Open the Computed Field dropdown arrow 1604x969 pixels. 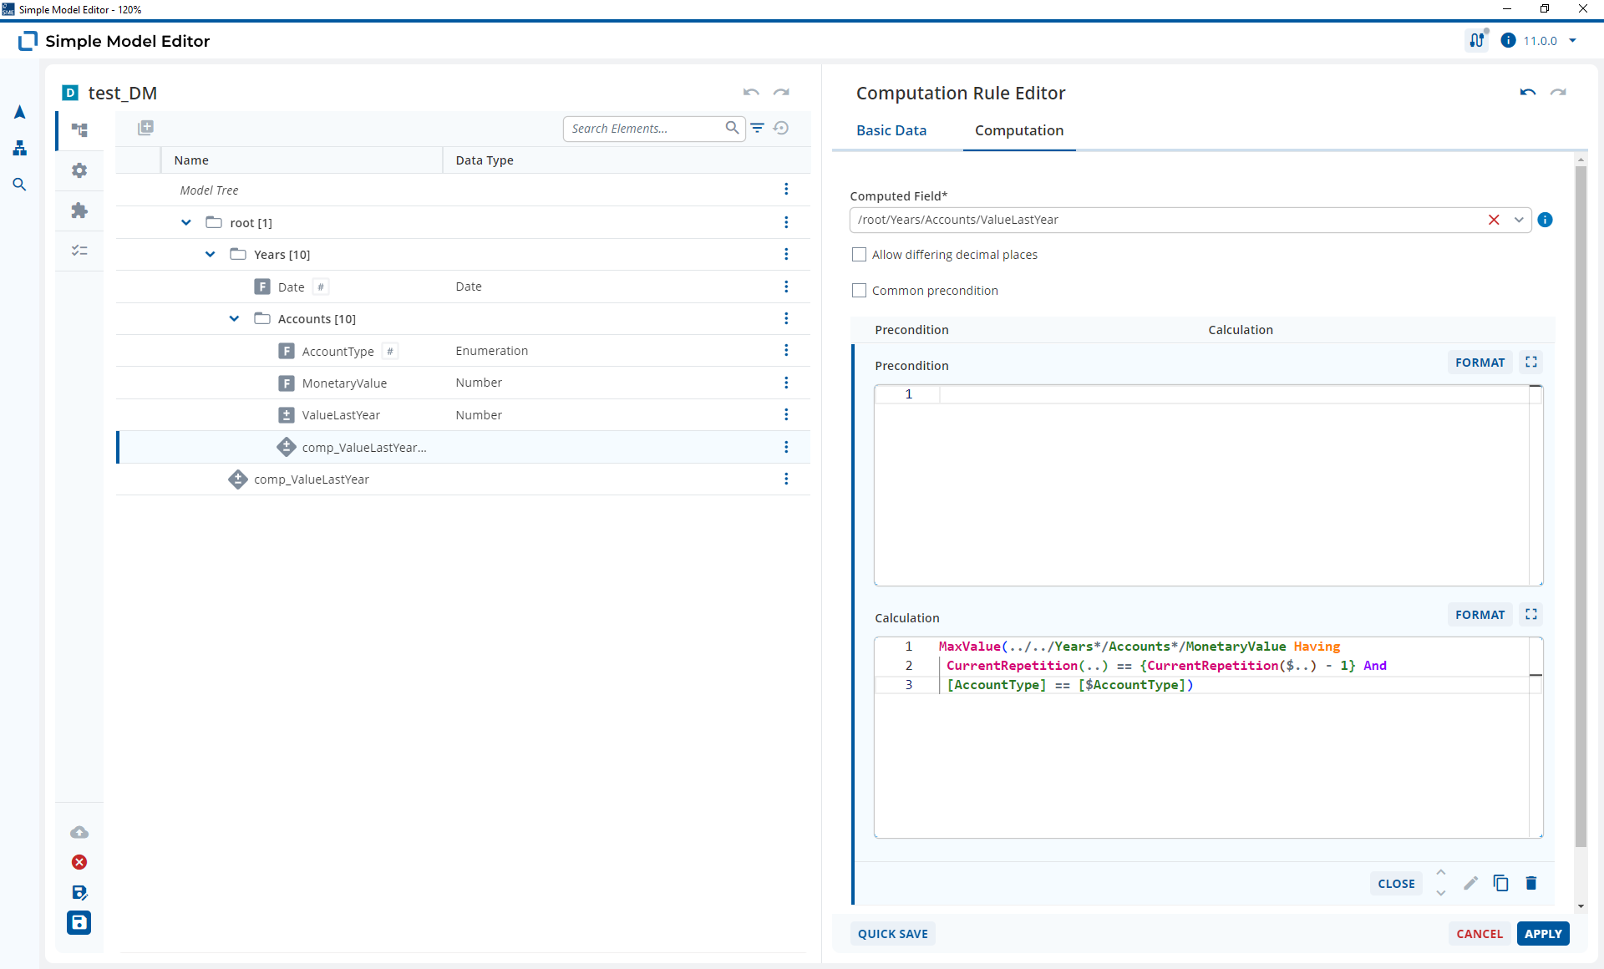1519,220
